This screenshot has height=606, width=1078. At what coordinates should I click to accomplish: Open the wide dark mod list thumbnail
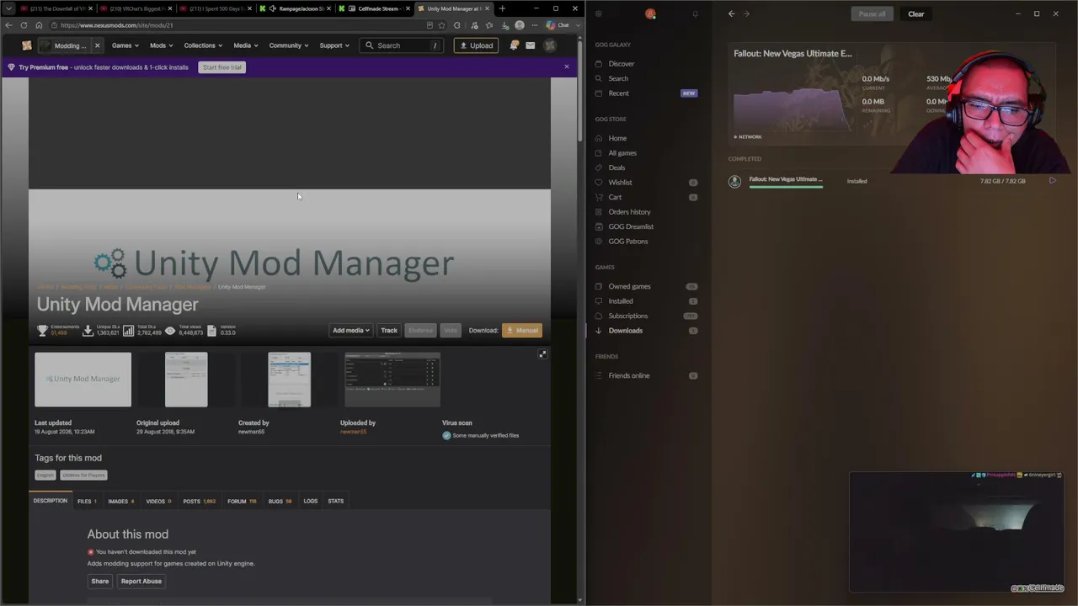coord(392,380)
